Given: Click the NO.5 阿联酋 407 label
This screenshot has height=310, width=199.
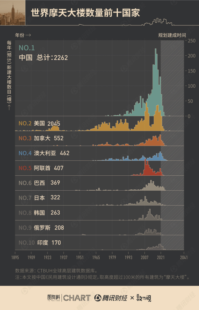Looking at the screenshot, I should coord(41,168).
